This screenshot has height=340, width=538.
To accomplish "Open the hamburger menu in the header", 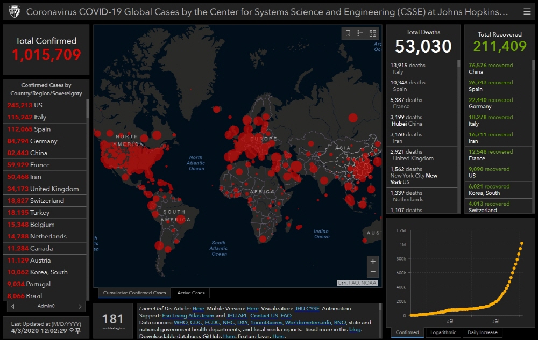I will pyautogui.click(x=527, y=11).
